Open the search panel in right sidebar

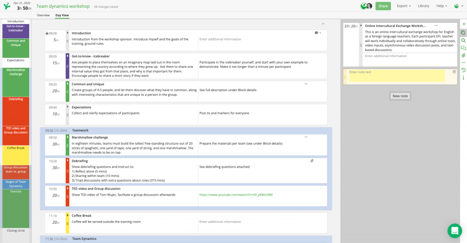click(463, 40)
